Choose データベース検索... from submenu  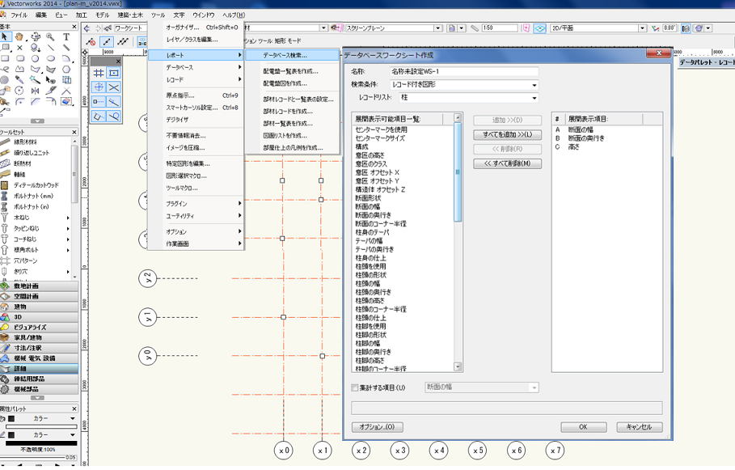[x=284, y=55]
